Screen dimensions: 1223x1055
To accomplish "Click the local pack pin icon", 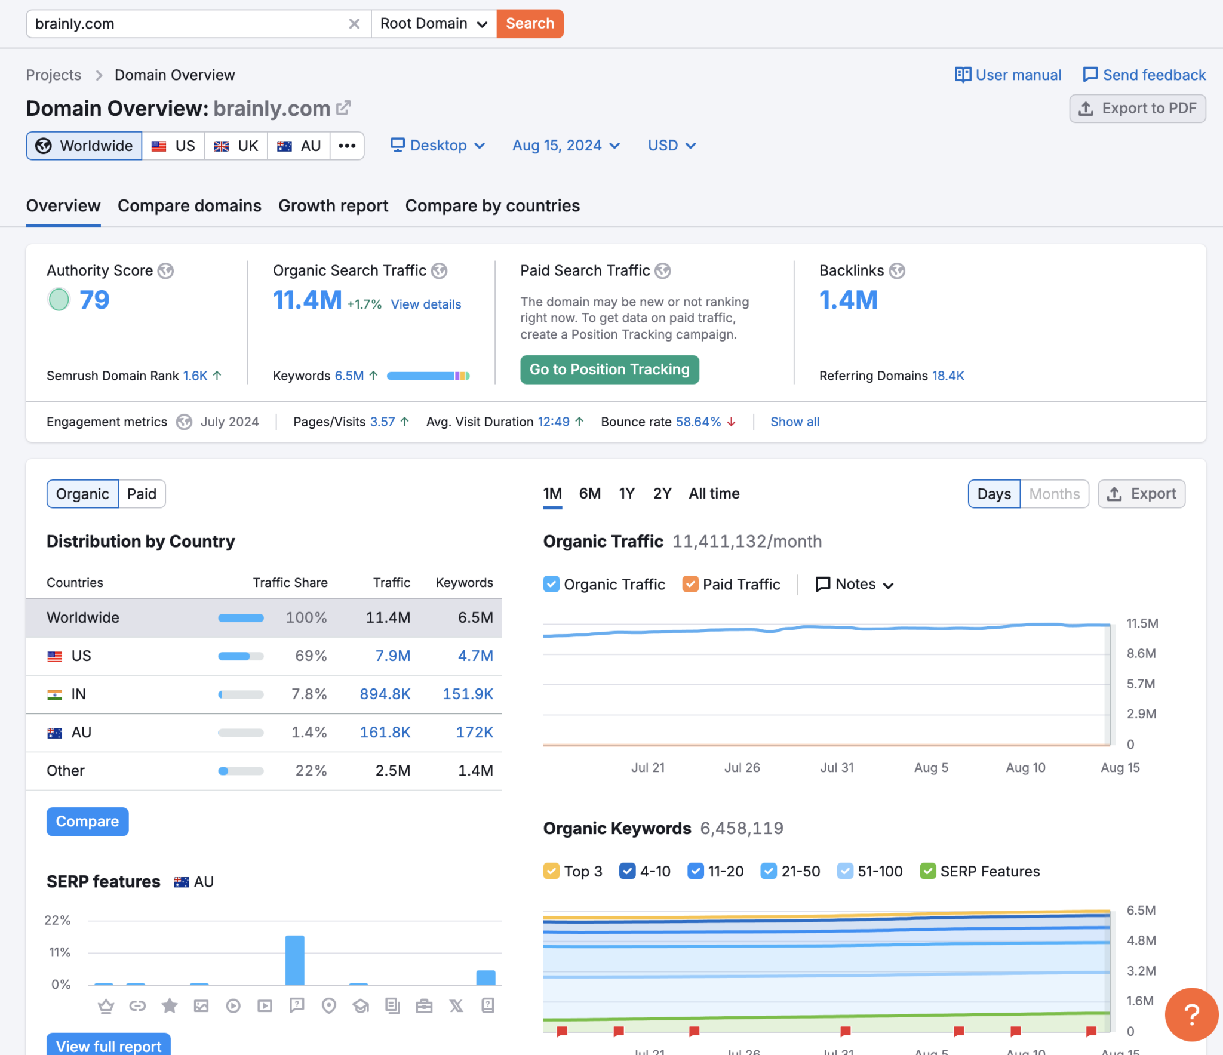I will 328,1006.
